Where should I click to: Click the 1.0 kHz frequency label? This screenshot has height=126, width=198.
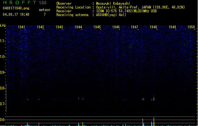[x=3, y=57]
